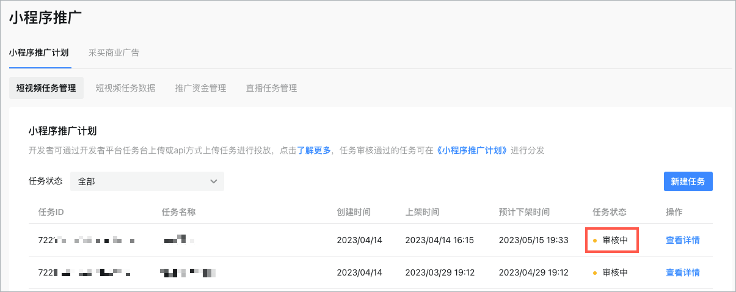Select the 任务名称 column header
Screen dimensions: 736x292
(178, 212)
